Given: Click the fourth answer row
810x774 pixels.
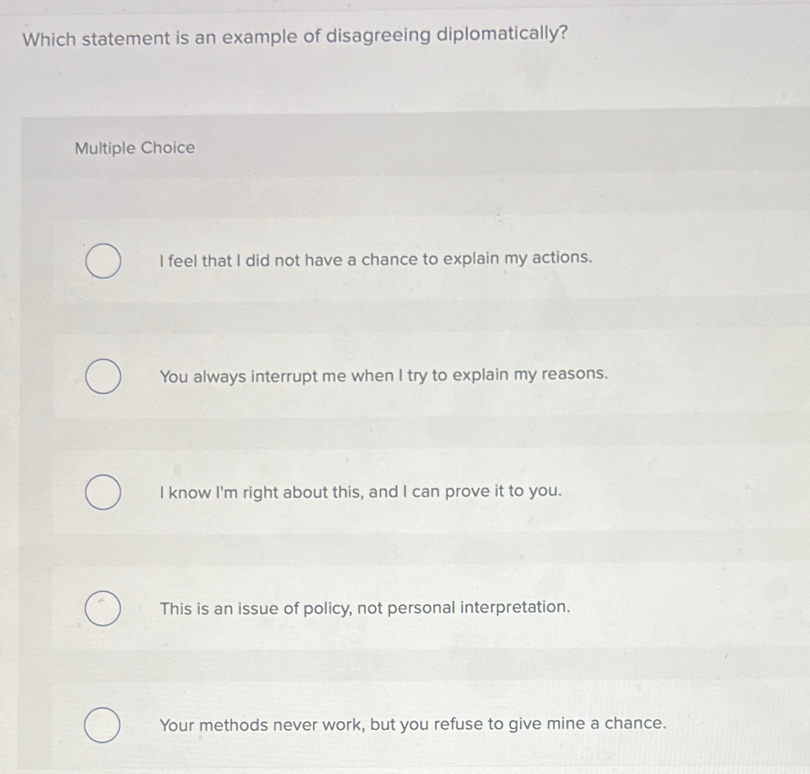Looking at the screenshot, I should tap(399, 609).
